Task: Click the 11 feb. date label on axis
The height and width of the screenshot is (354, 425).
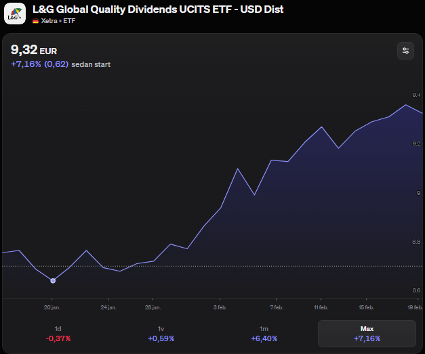Action: [321, 307]
